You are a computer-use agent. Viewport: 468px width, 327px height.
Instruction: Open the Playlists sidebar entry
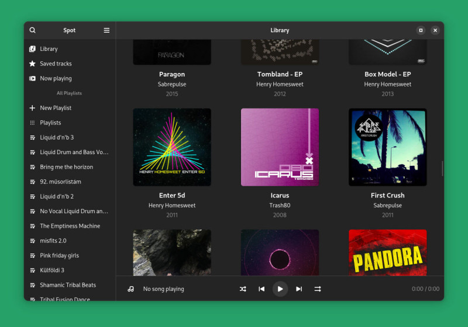click(69, 123)
